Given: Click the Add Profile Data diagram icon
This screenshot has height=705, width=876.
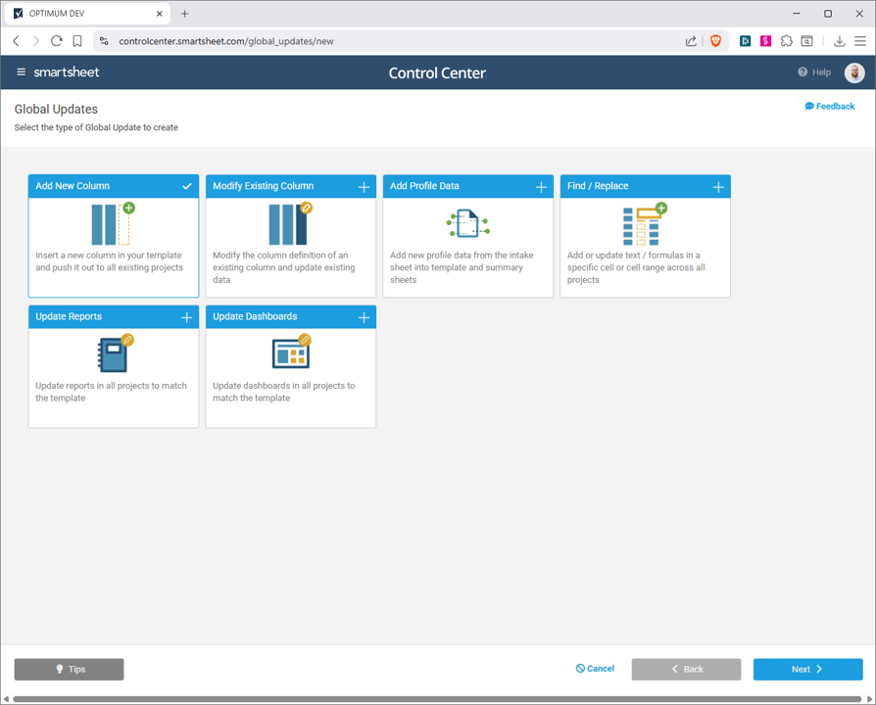Looking at the screenshot, I should coord(467,224).
